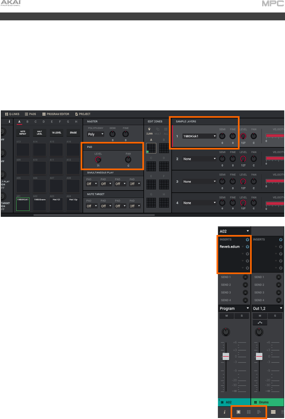Click the horizontal scrollbar below the pads
The width and height of the screenshot is (285, 419).
pos(94,215)
